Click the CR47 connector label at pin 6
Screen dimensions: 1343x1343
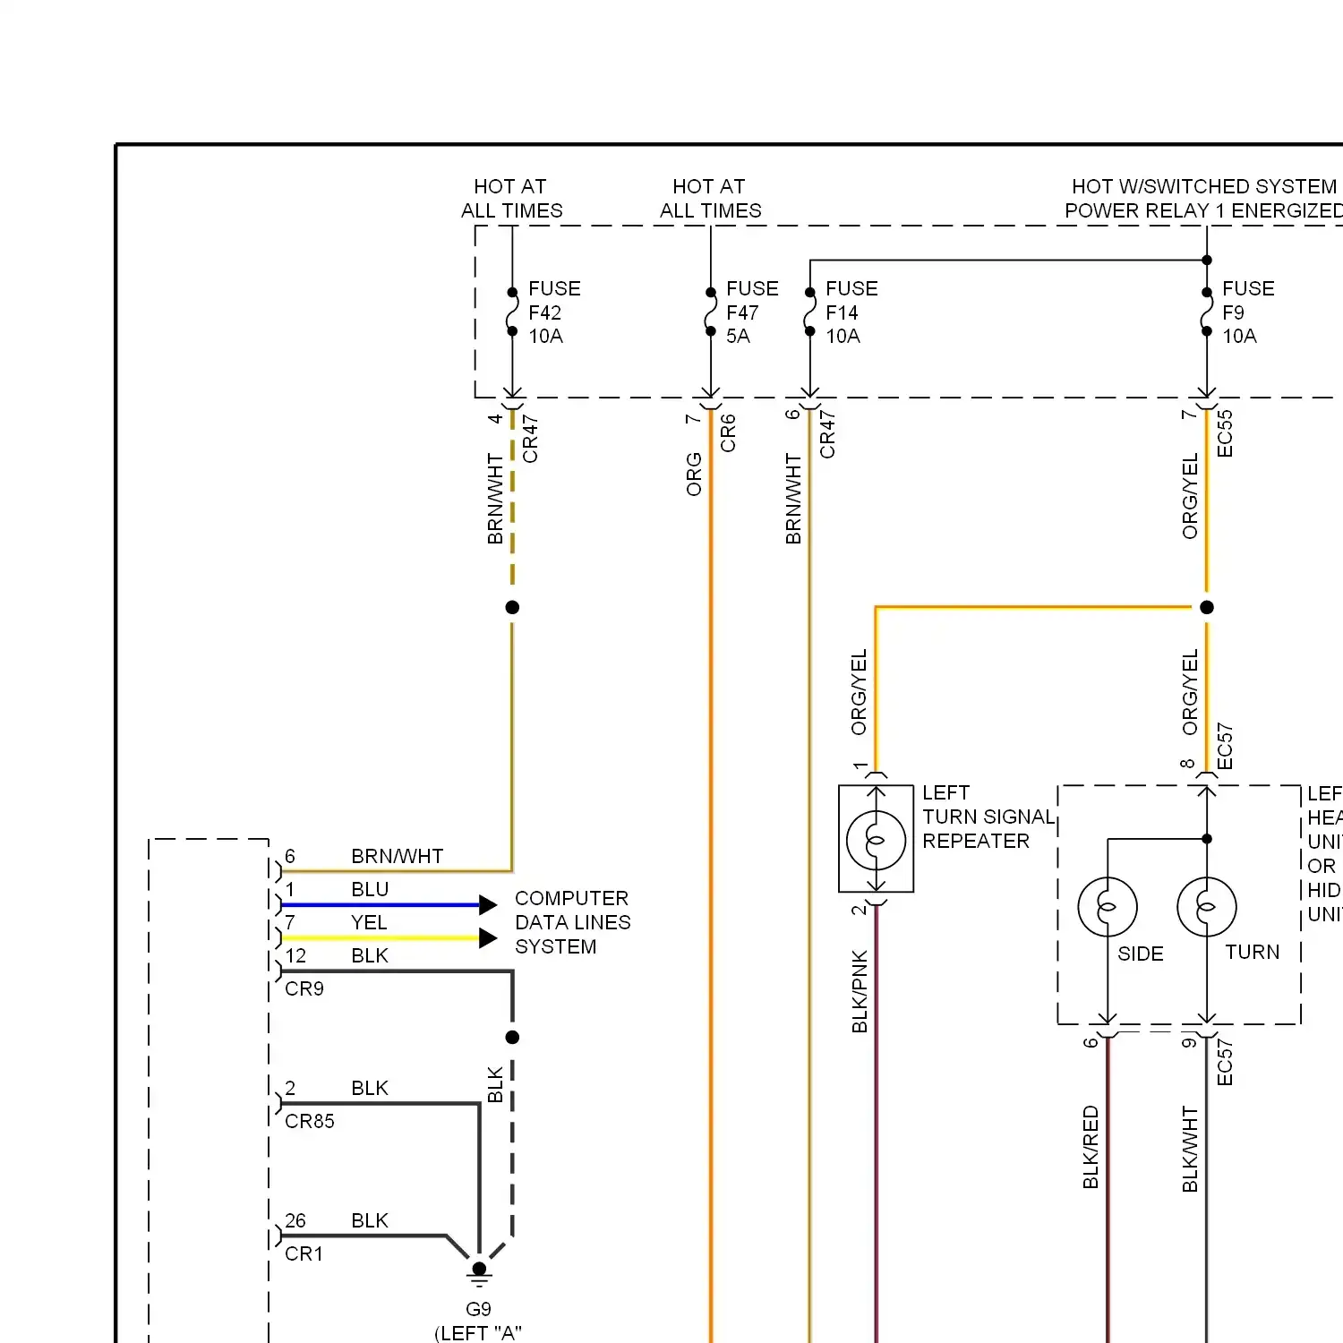point(827,434)
